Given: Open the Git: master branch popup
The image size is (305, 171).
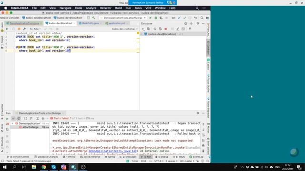Looking at the screenshot, I should click(187, 161).
